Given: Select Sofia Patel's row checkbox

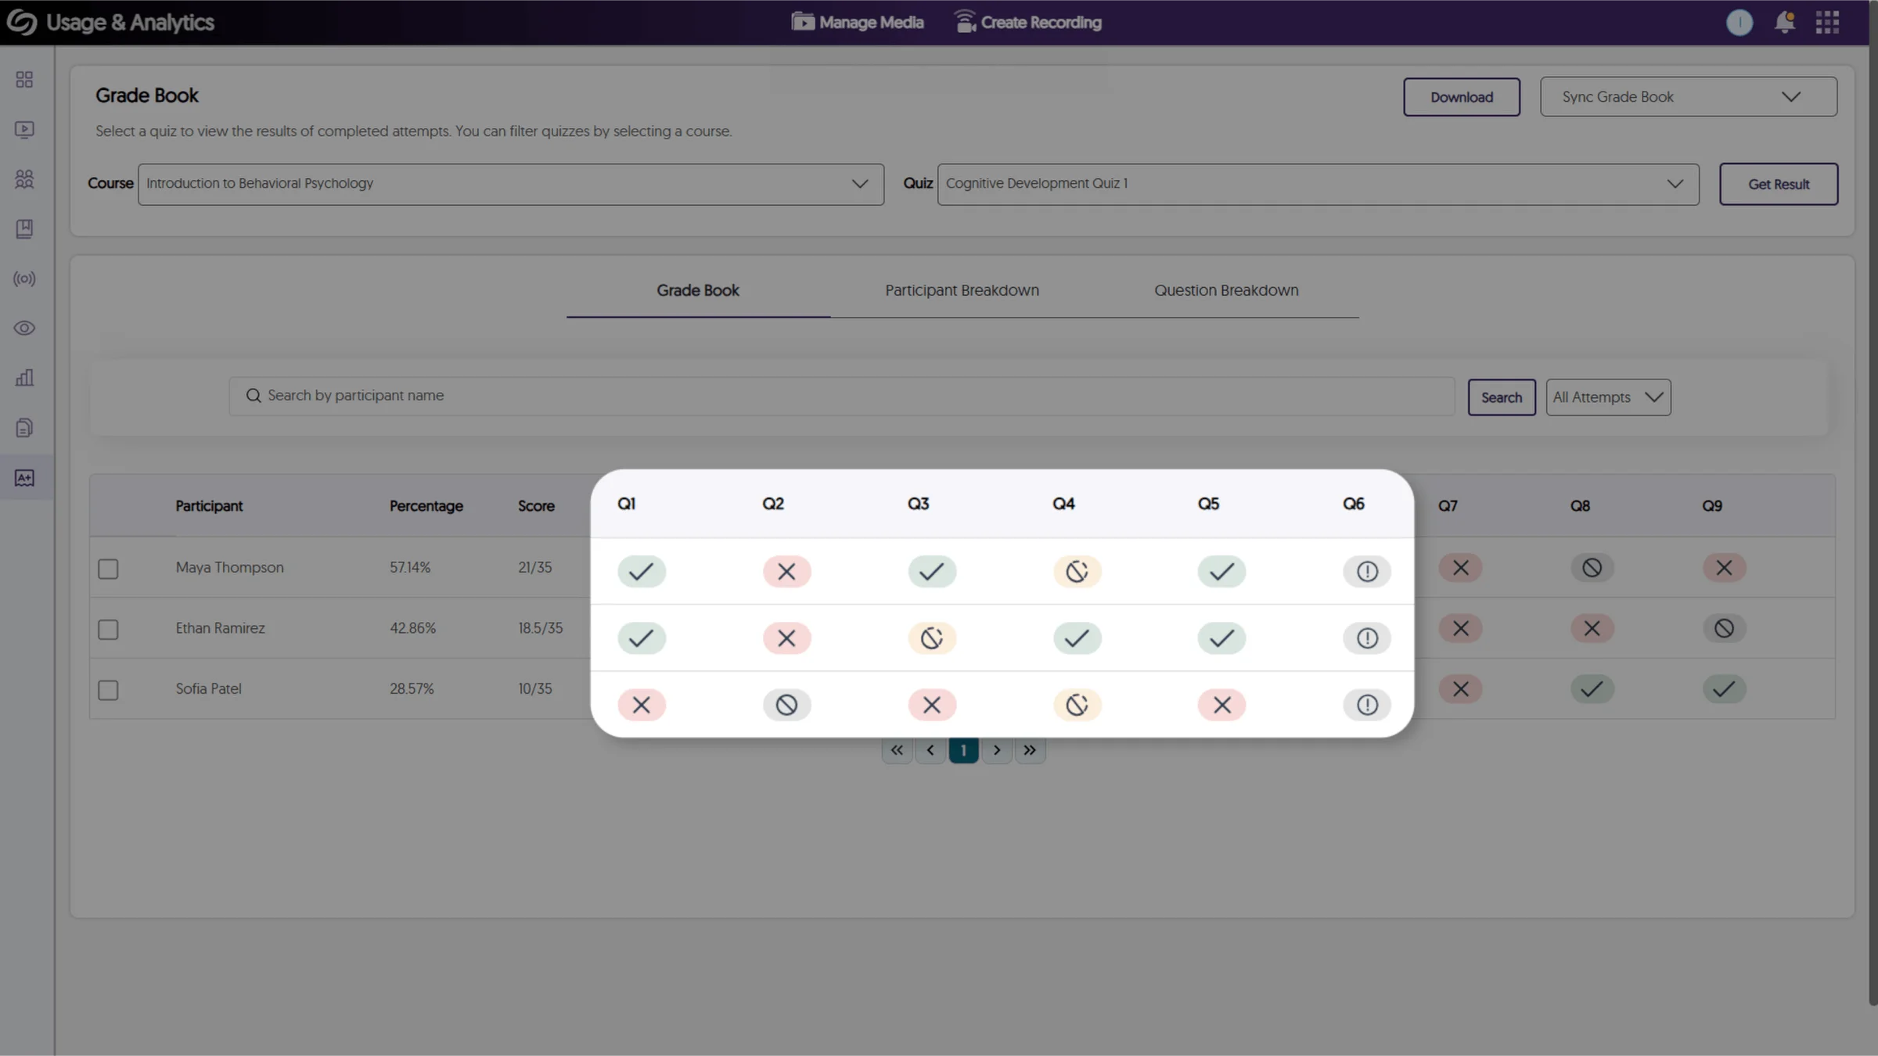Looking at the screenshot, I should click(108, 690).
